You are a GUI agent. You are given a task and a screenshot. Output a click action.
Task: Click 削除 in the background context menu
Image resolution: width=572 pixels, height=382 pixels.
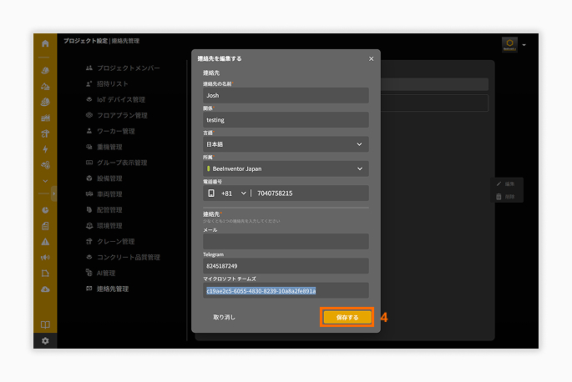coord(505,197)
